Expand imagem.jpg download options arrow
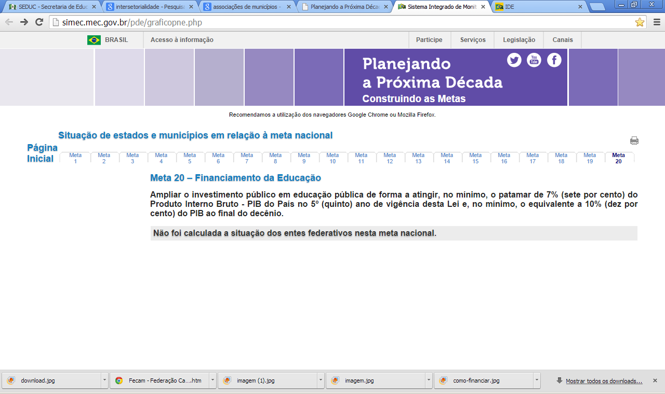Viewport: 665px width, 394px height. (x=429, y=381)
